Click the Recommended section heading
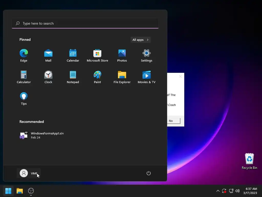 pyautogui.click(x=31, y=122)
